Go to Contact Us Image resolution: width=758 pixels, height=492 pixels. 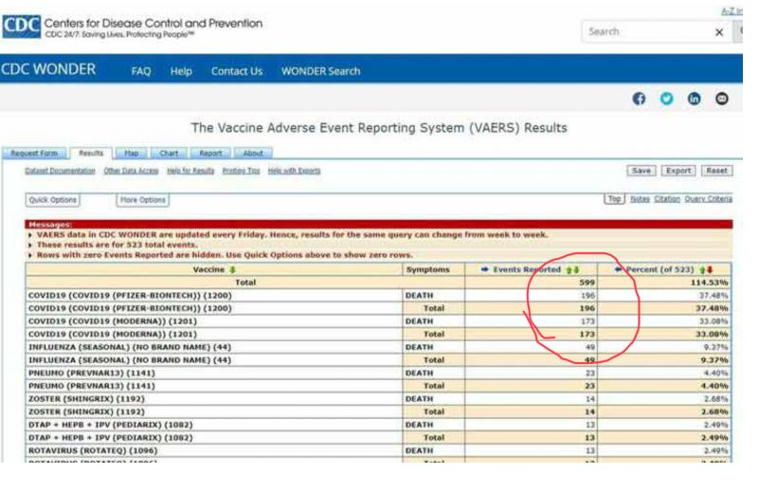(x=237, y=71)
